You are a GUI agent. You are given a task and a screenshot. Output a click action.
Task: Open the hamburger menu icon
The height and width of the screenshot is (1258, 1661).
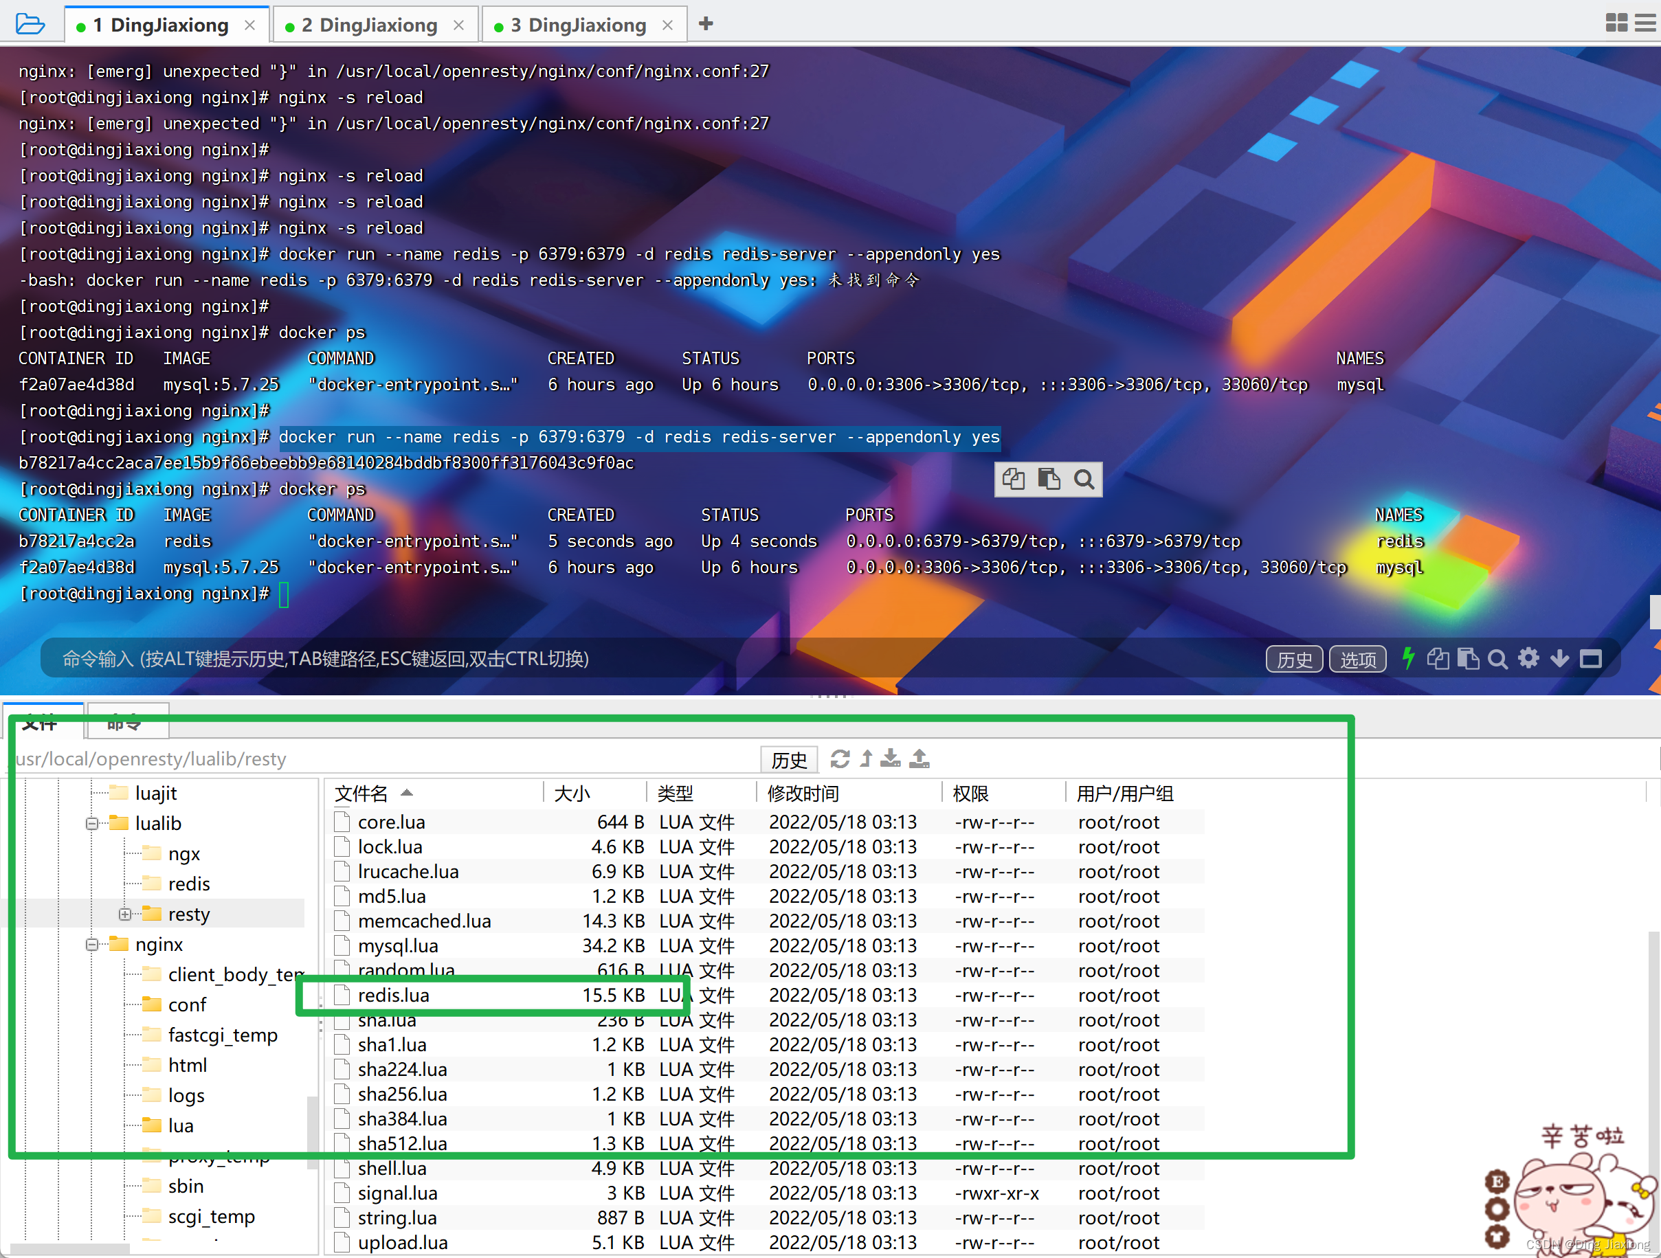(1645, 23)
